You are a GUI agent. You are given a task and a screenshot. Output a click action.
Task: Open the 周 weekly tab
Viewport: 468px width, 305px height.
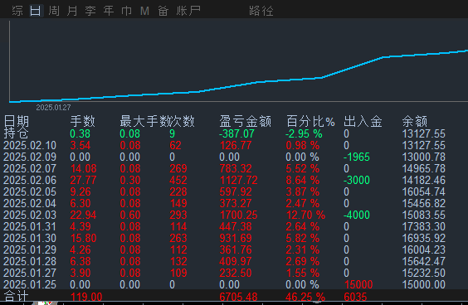point(54,11)
